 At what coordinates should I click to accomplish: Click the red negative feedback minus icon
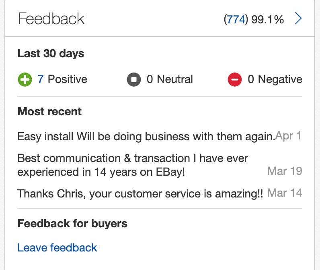[235, 79]
